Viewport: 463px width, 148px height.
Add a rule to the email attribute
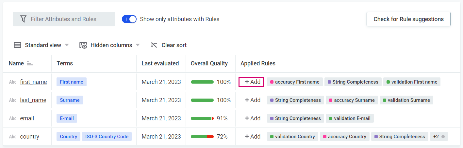pyautogui.click(x=253, y=118)
